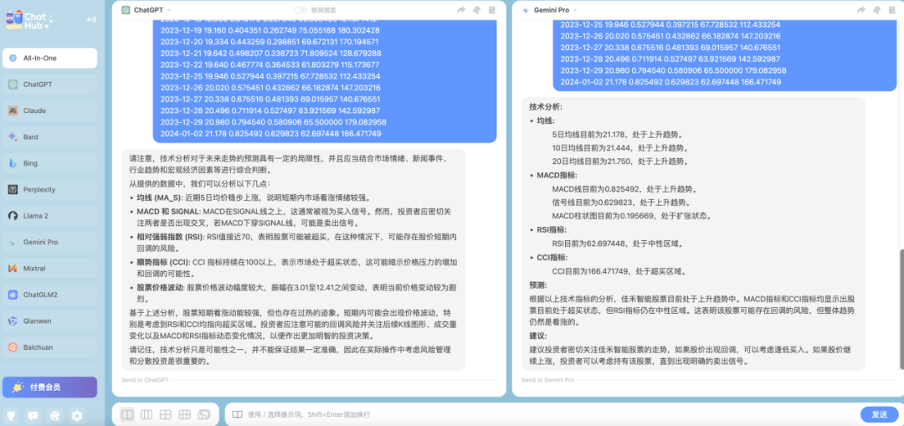The width and height of the screenshot is (904, 426).
Task: Expand the ChatGPT panel model dropdown
Action: [169, 10]
